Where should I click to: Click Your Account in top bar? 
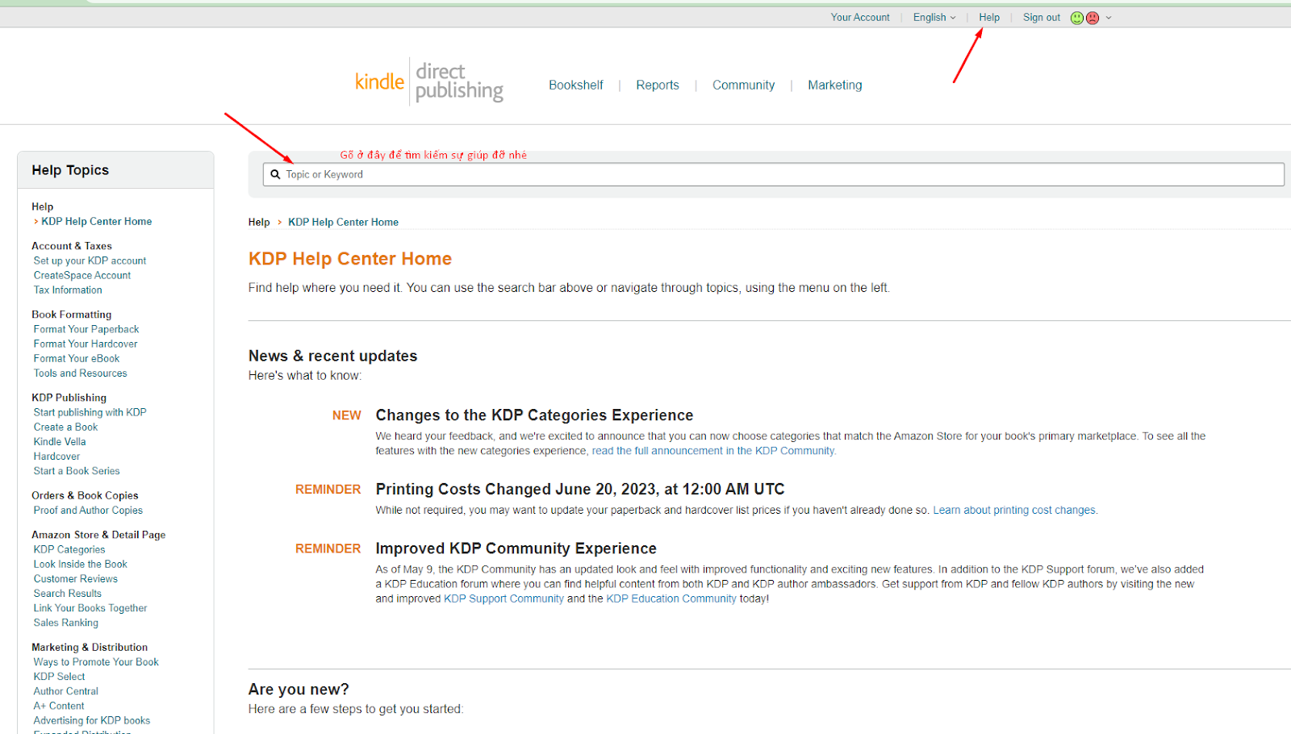(860, 17)
